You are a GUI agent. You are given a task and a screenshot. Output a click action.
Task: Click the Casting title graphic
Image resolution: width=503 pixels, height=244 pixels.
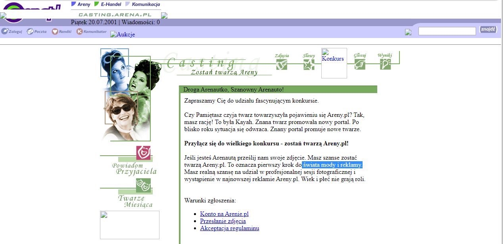tap(202, 63)
